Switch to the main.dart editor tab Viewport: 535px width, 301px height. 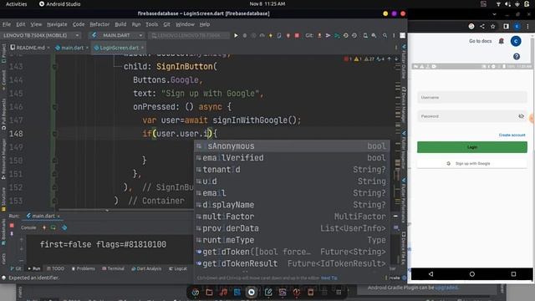[71, 48]
